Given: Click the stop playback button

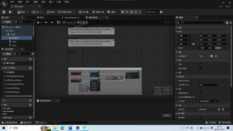Looking at the screenshot, I should [131, 12].
